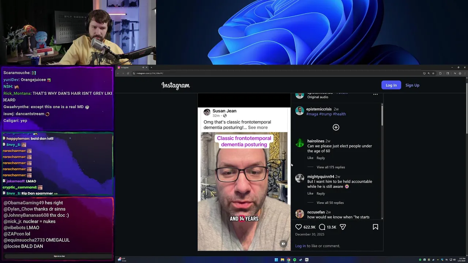Click the Original audio label
468x263 pixels.
317,97
